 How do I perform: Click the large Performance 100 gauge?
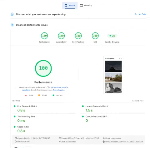coord(43,68)
